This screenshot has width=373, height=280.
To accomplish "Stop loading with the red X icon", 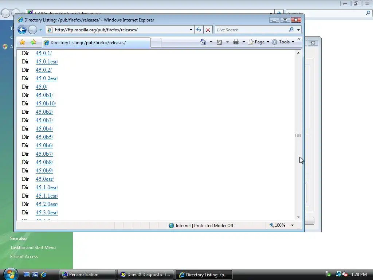I will click(x=208, y=30).
